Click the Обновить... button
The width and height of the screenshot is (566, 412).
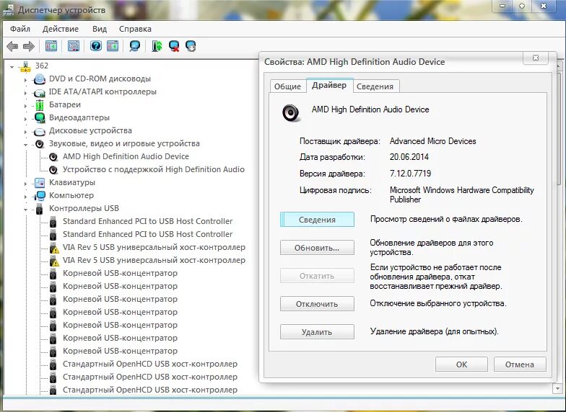pyautogui.click(x=317, y=248)
